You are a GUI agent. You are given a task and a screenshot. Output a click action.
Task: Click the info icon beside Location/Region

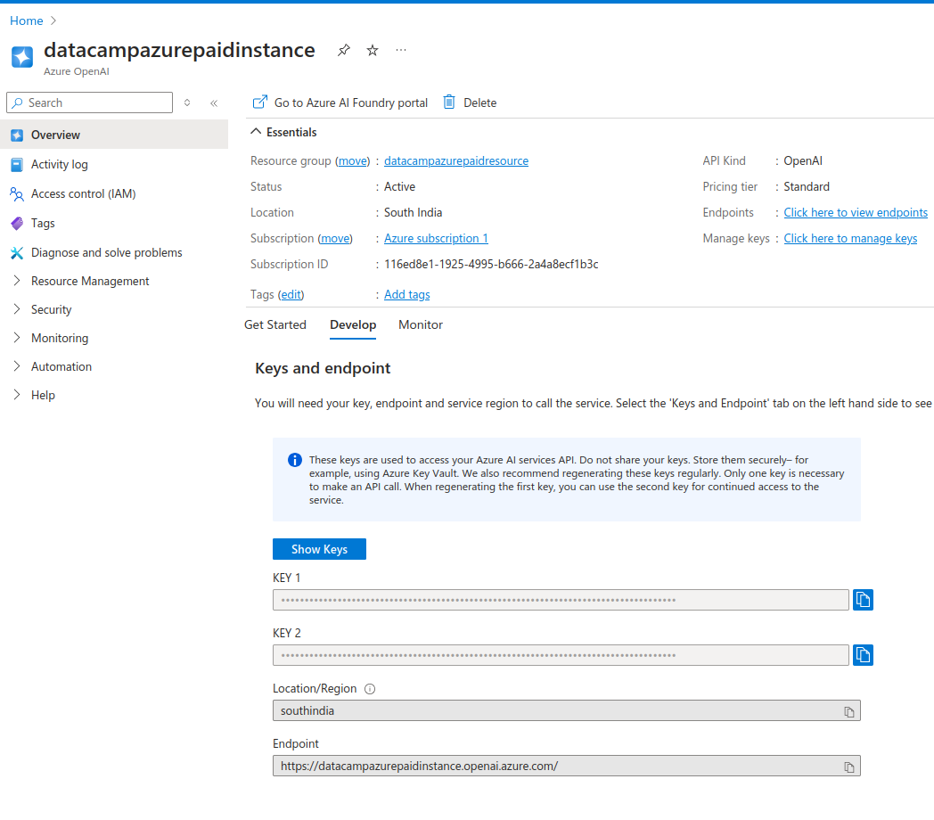click(x=370, y=689)
